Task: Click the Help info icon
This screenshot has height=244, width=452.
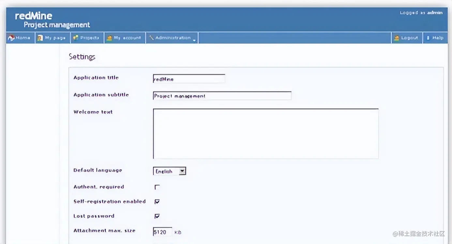Action: (x=428, y=38)
